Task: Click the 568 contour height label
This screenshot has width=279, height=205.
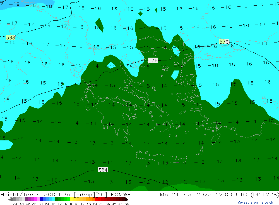Action: tap(11, 37)
